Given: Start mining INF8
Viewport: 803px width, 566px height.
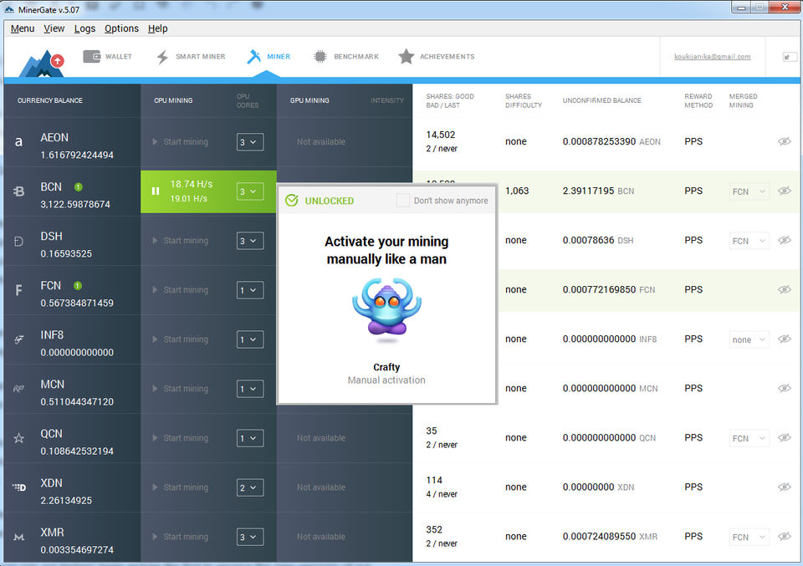Looking at the screenshot, I should tap(181, 339).
